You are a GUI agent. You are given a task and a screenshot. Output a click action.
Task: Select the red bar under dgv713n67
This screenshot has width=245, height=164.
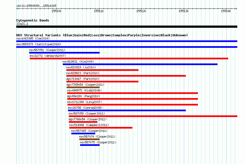click(102, 82)
